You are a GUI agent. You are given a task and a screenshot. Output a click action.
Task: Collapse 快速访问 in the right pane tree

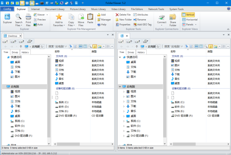(121, 57)
